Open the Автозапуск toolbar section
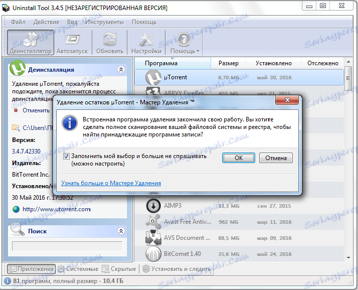Viewport: 358px width, 290px height. point(72,42)
